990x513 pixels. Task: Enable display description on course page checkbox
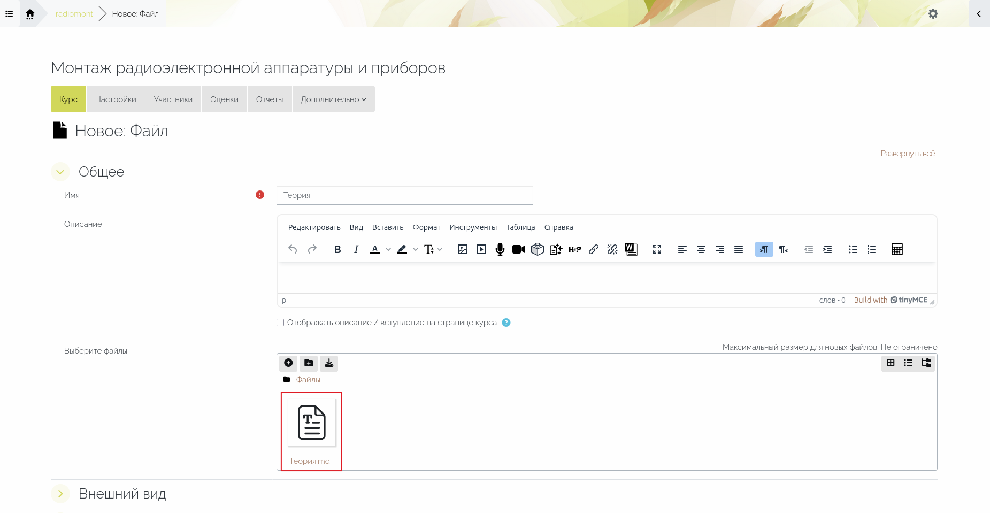tap(280, 323)
